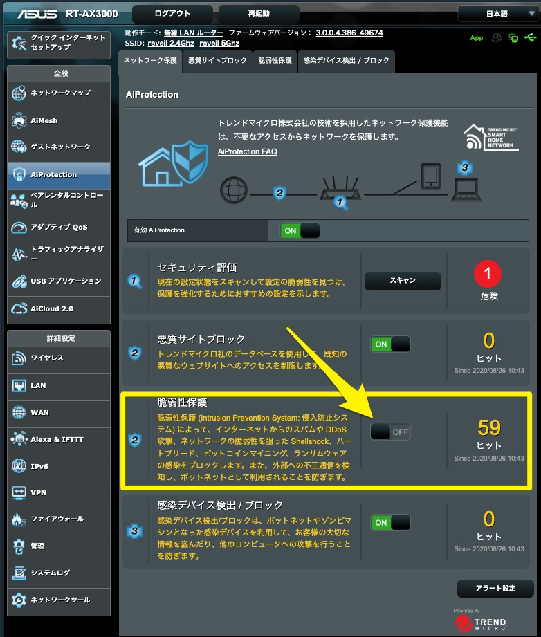Click the VPN monitor icon
Screen dimensions: 541x637
[x=19, y=492]
